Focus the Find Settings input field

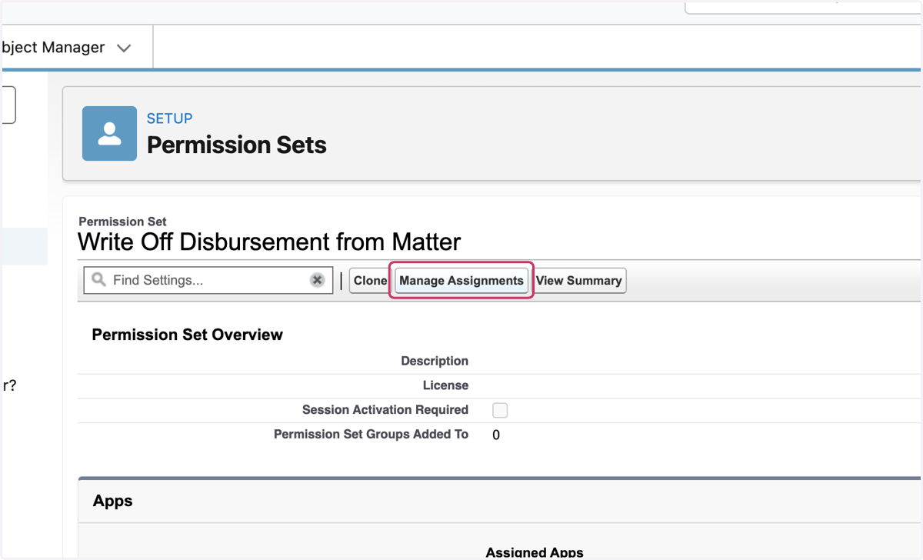208,281
